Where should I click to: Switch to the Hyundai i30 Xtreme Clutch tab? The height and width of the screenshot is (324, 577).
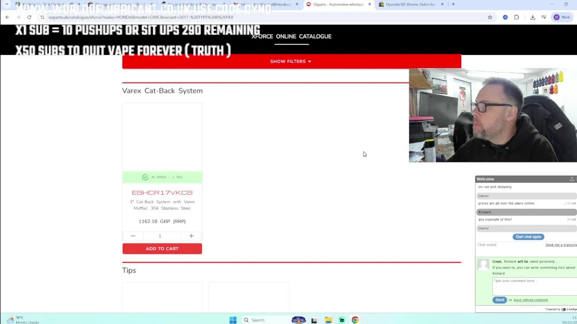[x=412, y=4]
